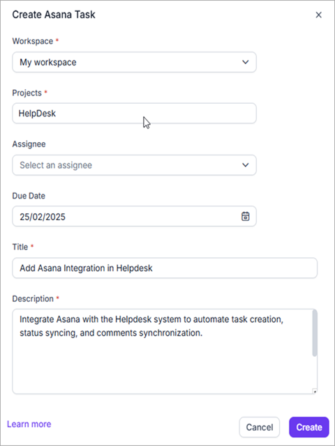Expand the Workspace dropdown chevron
335x446 pixels.
[245, 62]
